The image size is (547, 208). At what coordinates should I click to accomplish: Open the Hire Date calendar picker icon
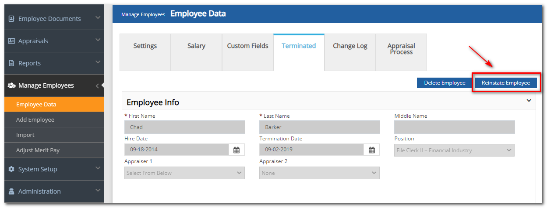coord(236,150)
